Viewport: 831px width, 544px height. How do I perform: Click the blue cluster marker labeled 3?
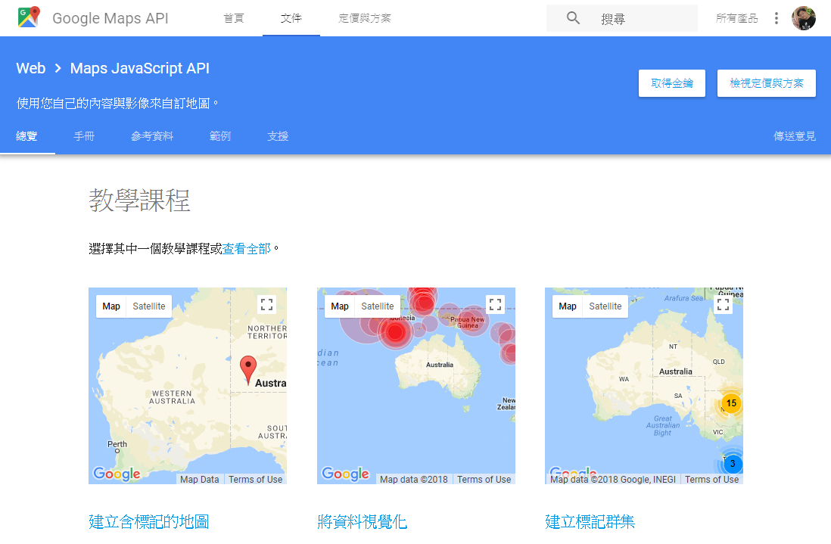733,464
